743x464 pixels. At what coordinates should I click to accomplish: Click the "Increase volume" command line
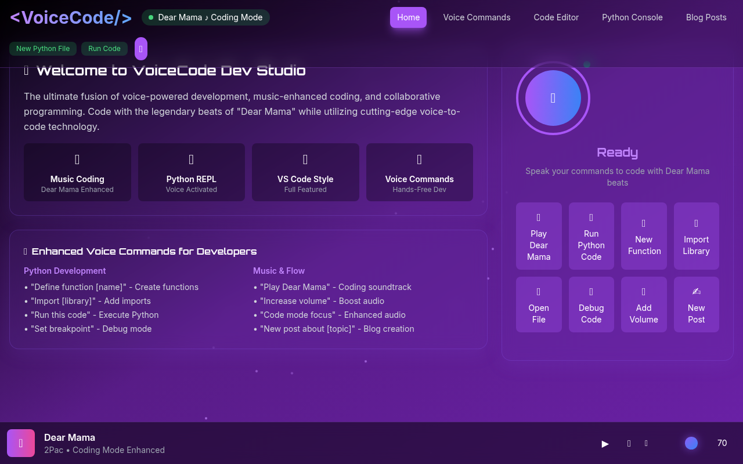click(319, 301)
